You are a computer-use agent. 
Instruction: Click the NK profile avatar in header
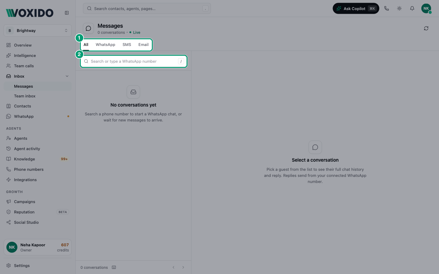426,9
